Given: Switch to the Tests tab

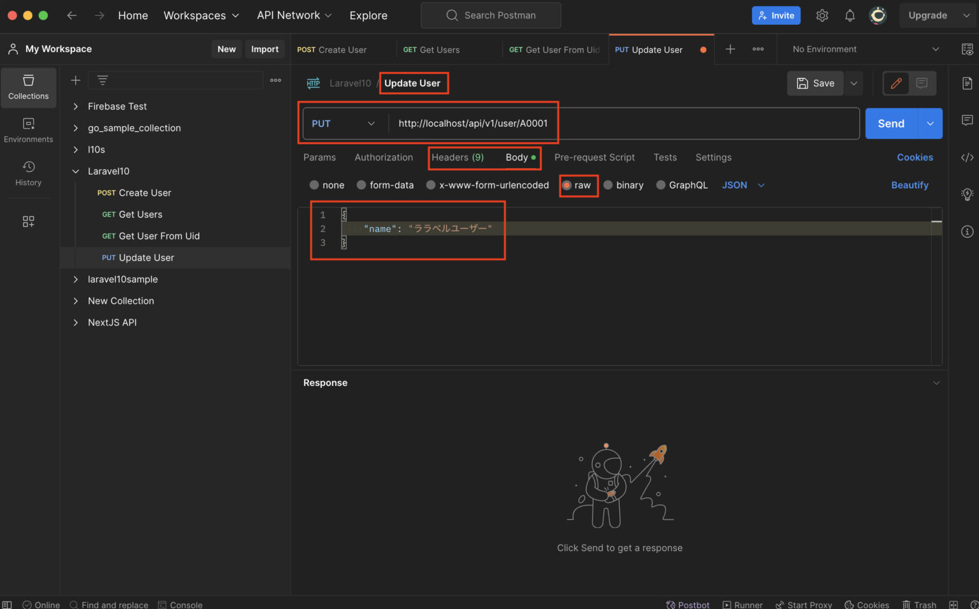Looking at the screenshot, I should point(665,157).
